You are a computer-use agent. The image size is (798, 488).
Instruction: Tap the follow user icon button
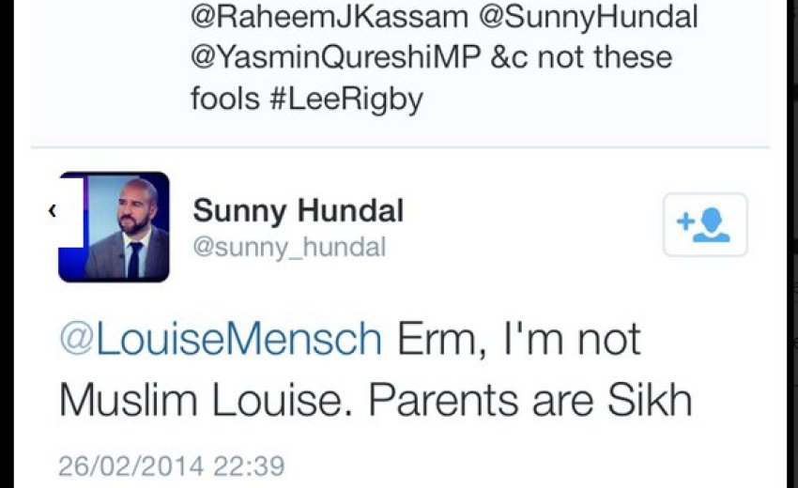tap(705, 225)
